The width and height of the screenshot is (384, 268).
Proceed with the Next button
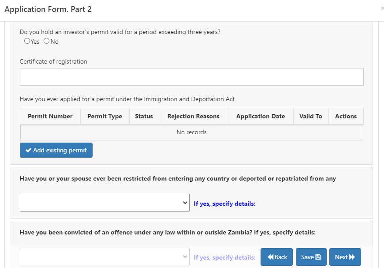click(x=345, y=257)
